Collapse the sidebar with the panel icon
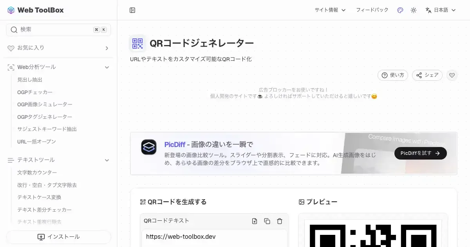 point(132,10)
